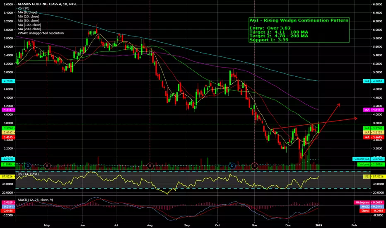Select the Vol (20) indicator legend
The image size is (386, 228).
pyautogui.click(x=23, y=8)
